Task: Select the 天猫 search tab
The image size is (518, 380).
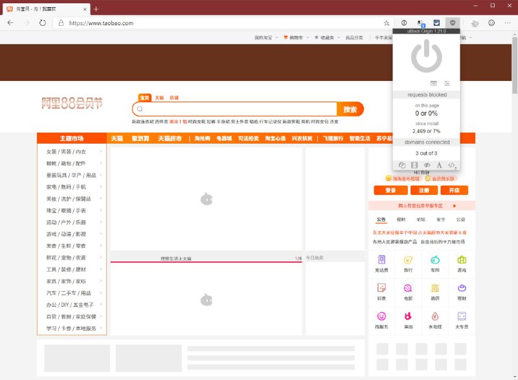Action: [x=159, y=98]
